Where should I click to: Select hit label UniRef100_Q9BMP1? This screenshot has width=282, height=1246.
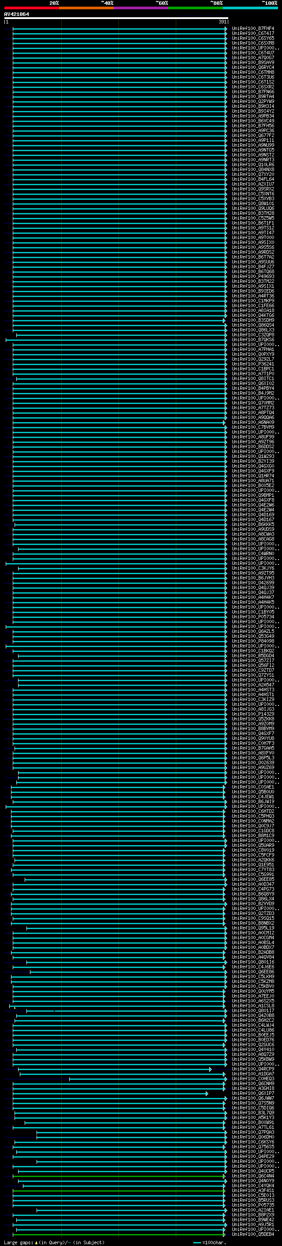[x=252, y=495]
